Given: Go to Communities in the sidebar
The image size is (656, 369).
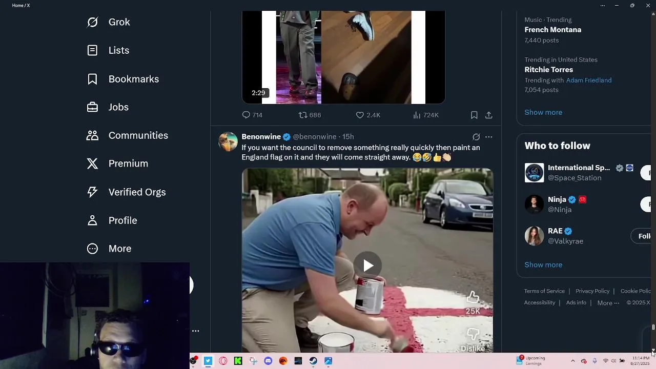Looking at the screenshot, I should 128,135.
